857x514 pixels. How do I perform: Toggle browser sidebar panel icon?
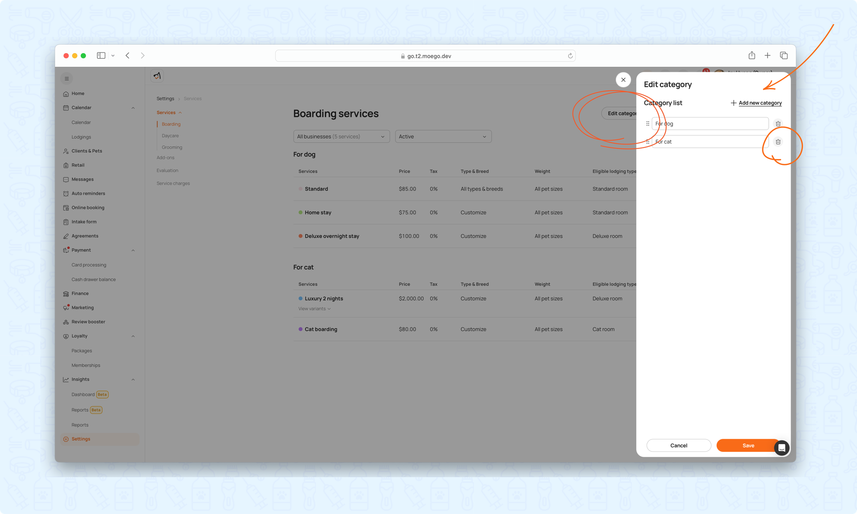101,56
